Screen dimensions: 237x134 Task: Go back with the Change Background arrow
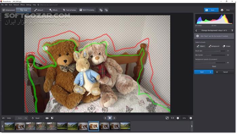pyautogui.click(x=196, y=31)
